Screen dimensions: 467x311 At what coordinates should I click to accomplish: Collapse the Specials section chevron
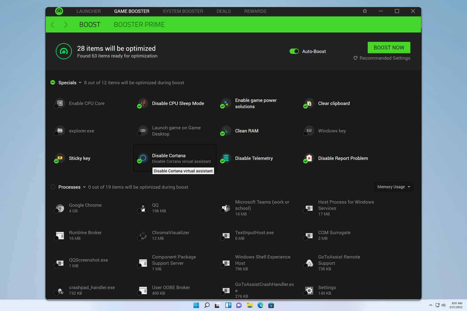[x=80, y=83]
